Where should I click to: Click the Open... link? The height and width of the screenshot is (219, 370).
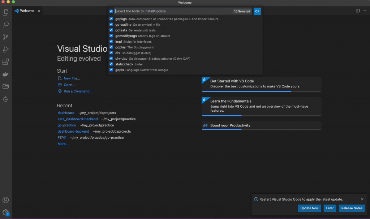(x=69, y=85)
